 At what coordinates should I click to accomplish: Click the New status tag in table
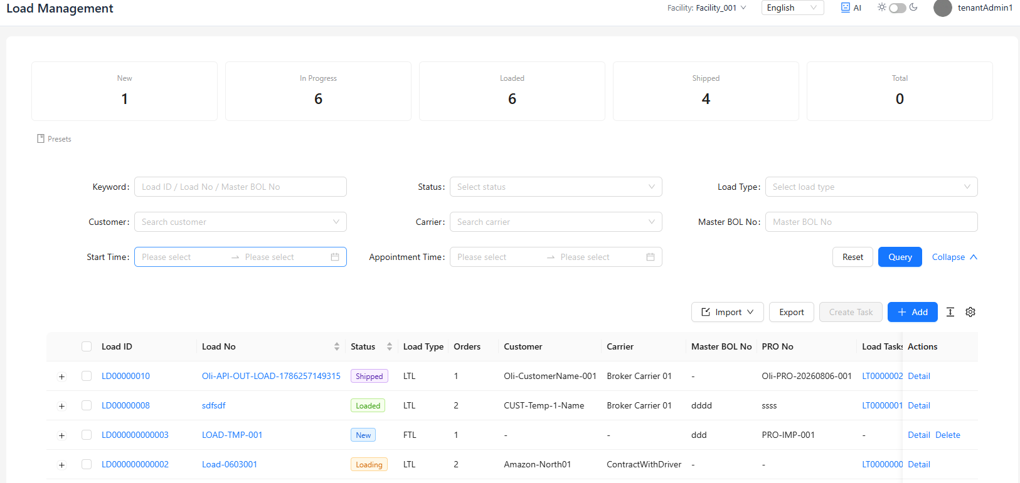(363, 435)
